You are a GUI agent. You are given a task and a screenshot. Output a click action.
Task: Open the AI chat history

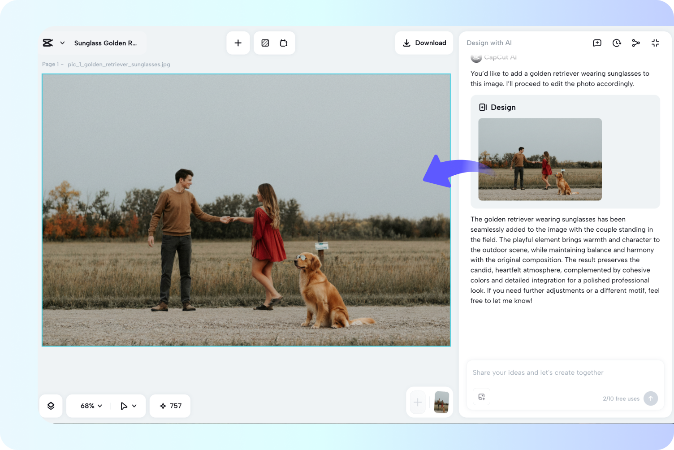tap(617, 43)
